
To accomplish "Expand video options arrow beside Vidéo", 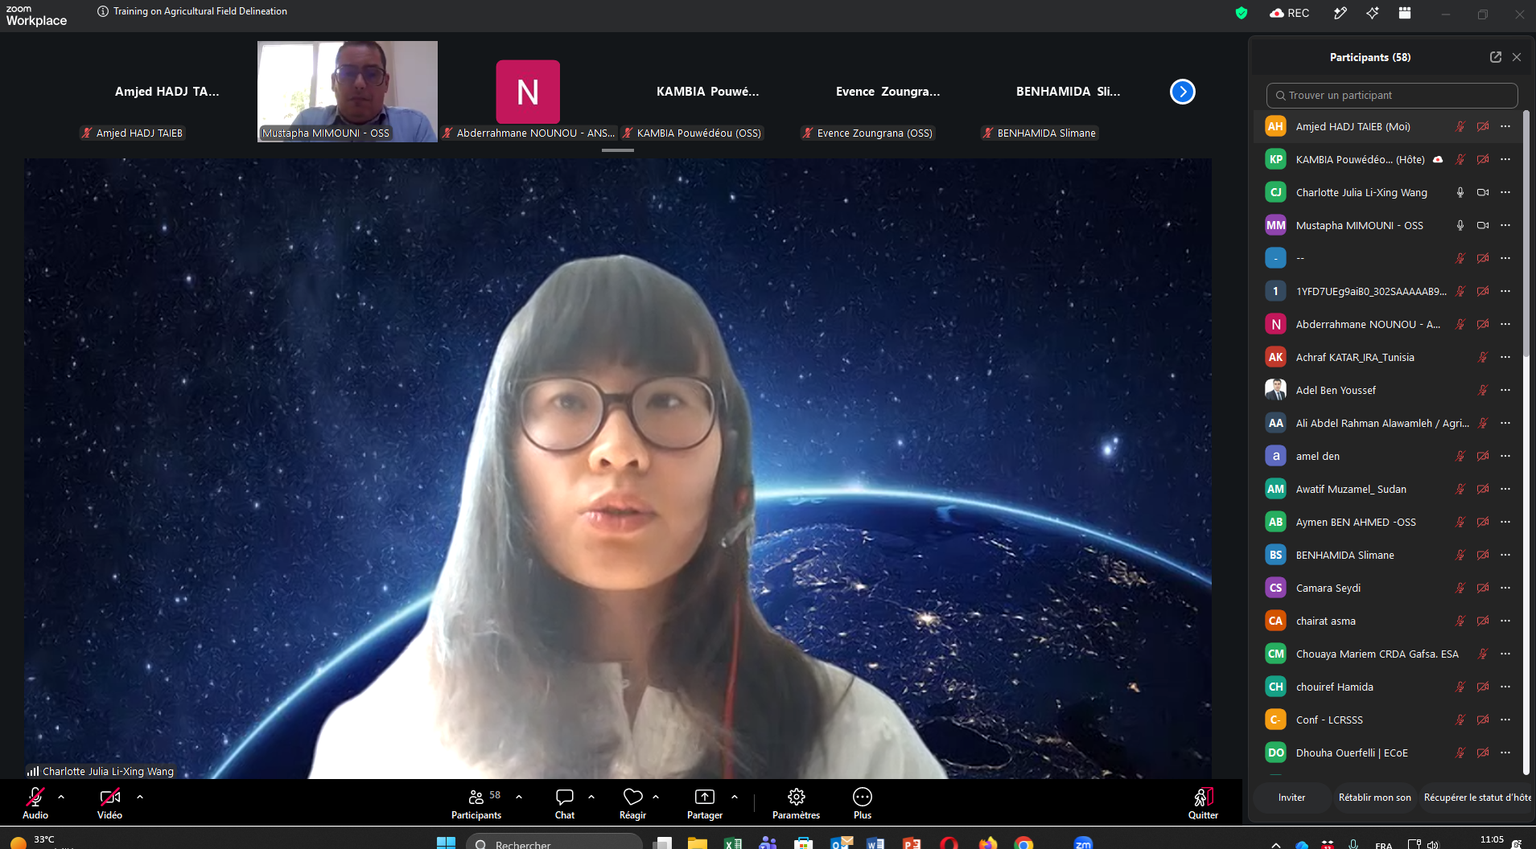I will (140, 797).
